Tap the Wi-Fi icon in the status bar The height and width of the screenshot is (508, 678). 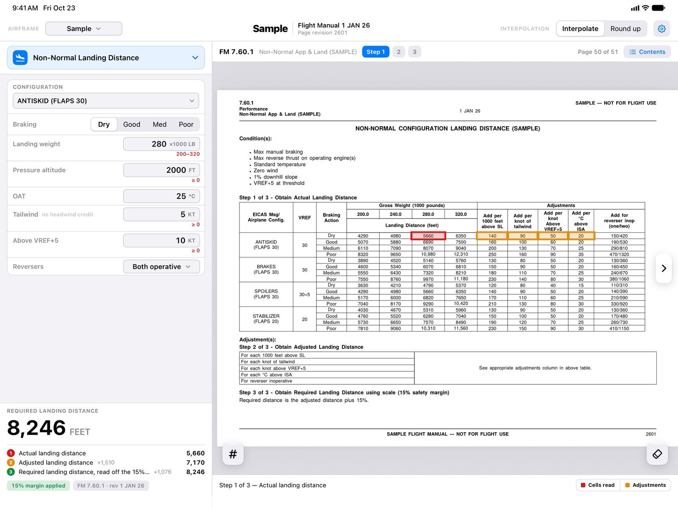[x=645, y=8]
